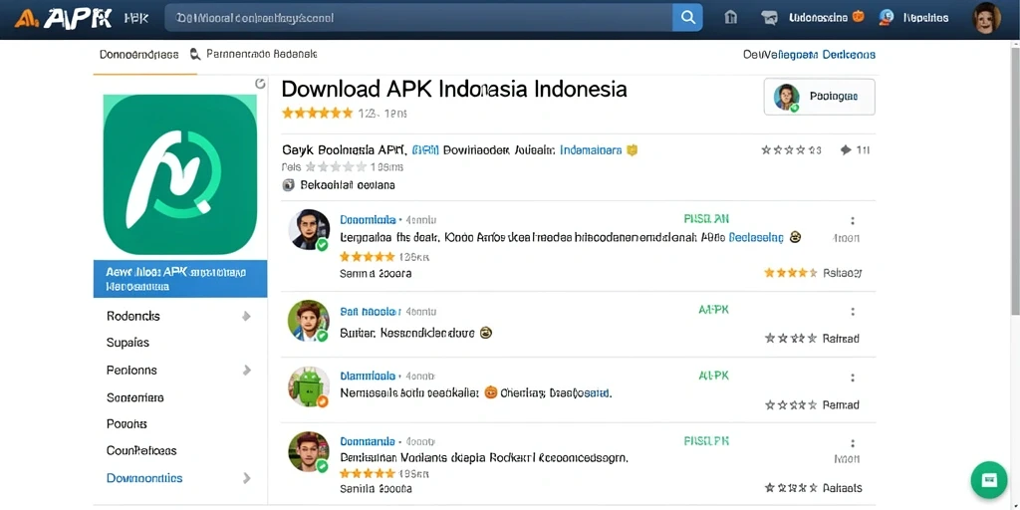Open the Donnaanda reviewer name link
The height and width of the screenshot is (510, 1020).
click(x=368, y=441)
